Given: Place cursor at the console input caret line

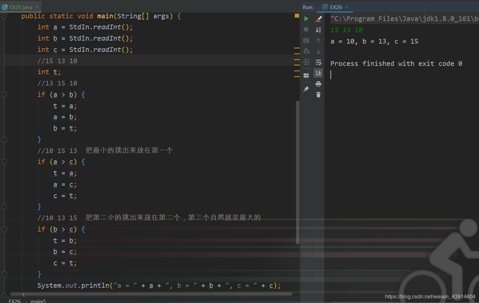Looking at the screenshot, I should 331,75.
